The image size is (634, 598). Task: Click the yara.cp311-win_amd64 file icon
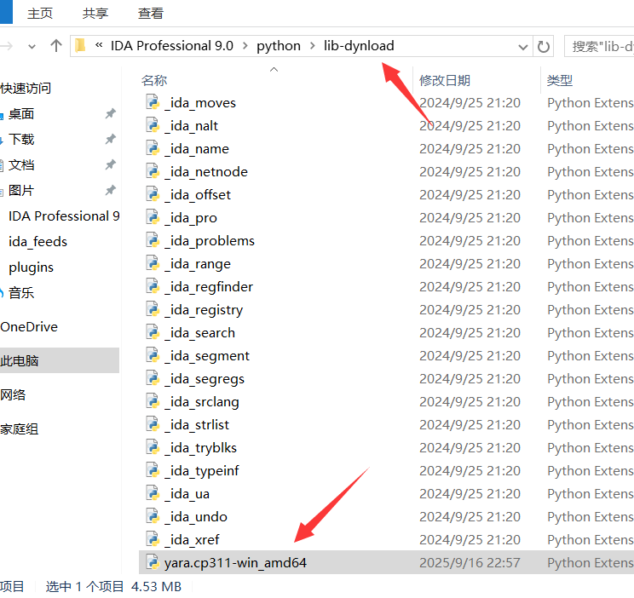153,562
